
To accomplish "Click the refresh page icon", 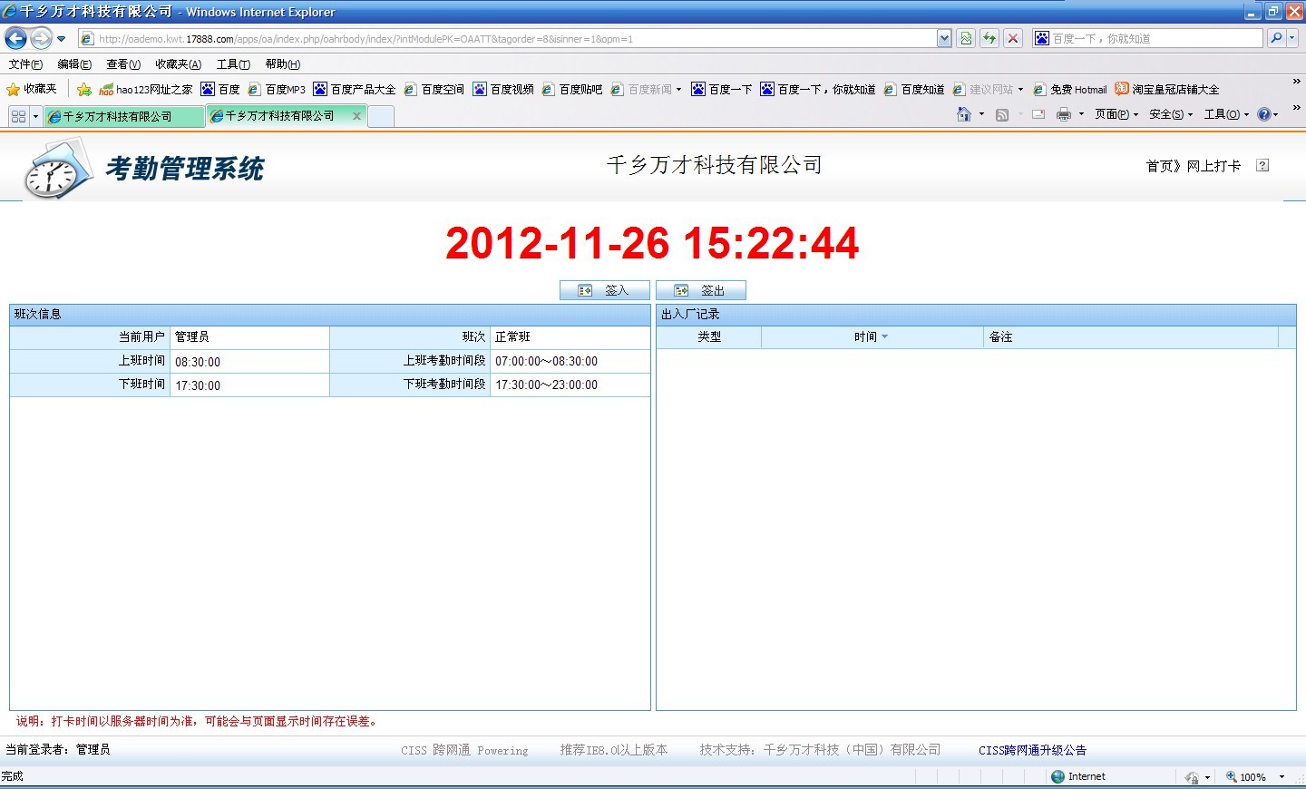I will pyautogui.click(x=989, y=38).
